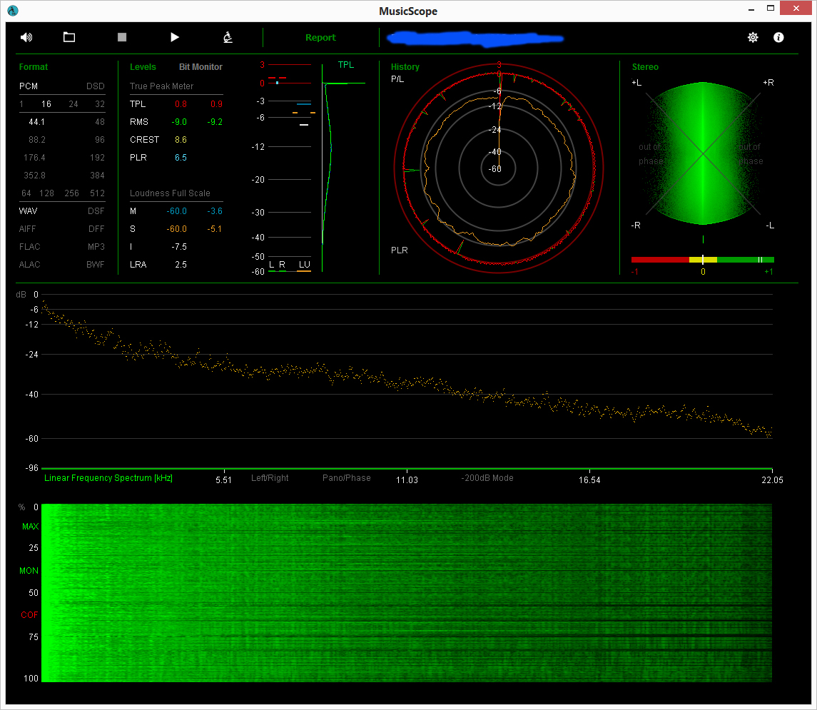817x710 pixels.
Task: Toggle the COF spectrogram option
Action: [x=29, y=615]
